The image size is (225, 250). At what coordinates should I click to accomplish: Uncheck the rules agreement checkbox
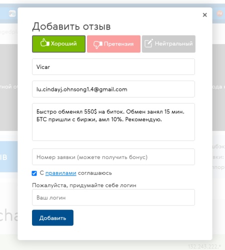34,173
